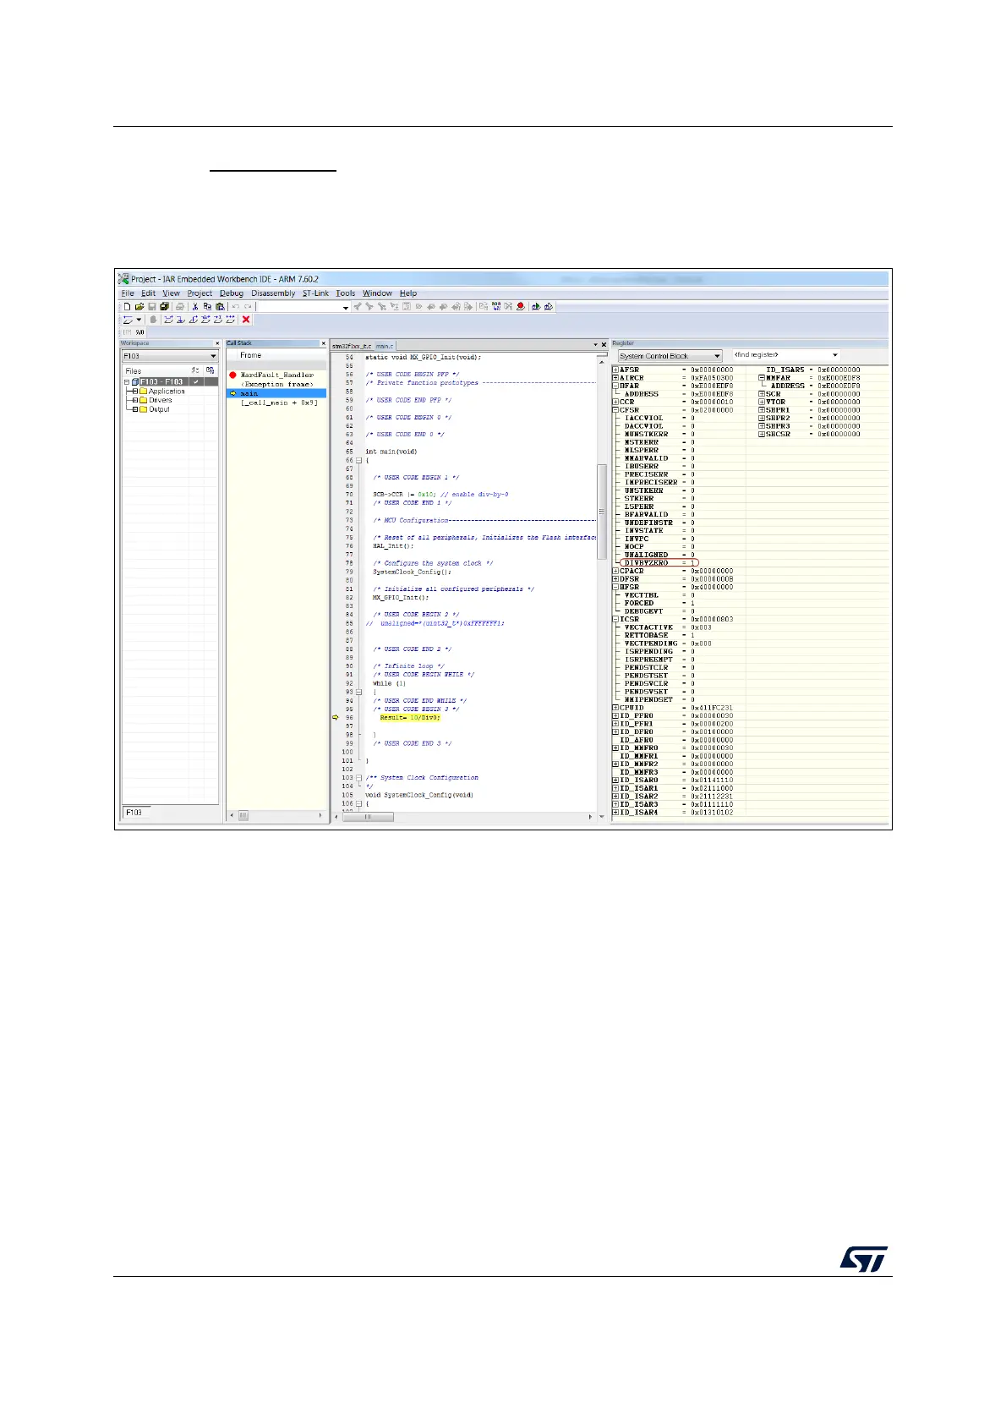Click the DIVBYZERO register bit value
Screen dimensions: 1006x1424
(692, 563)
